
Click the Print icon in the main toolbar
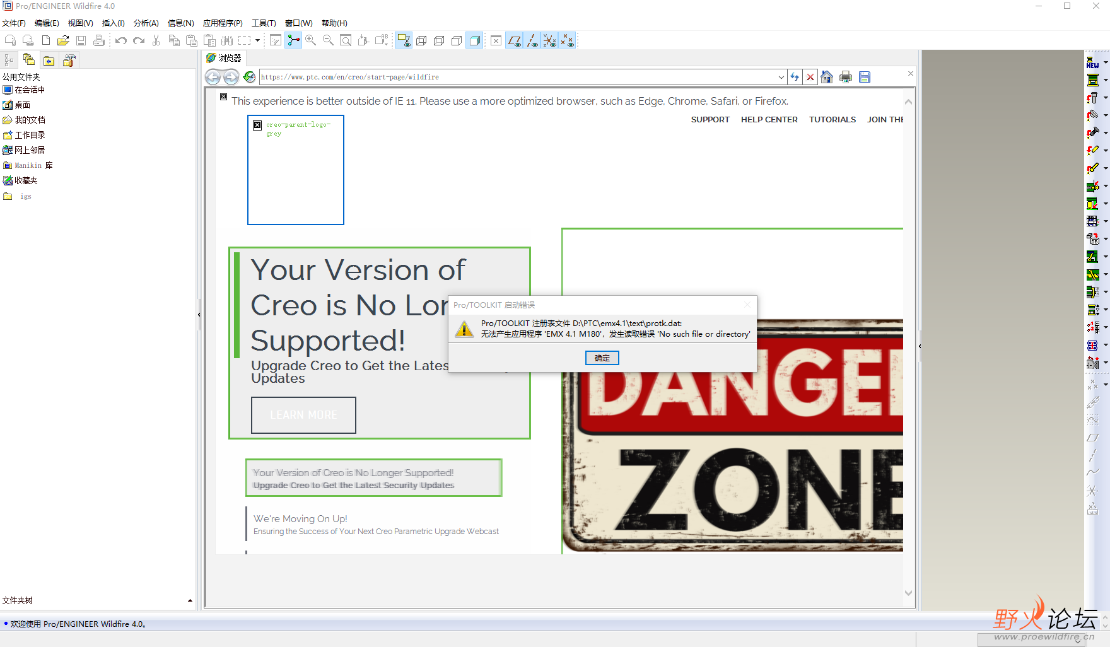99,40
